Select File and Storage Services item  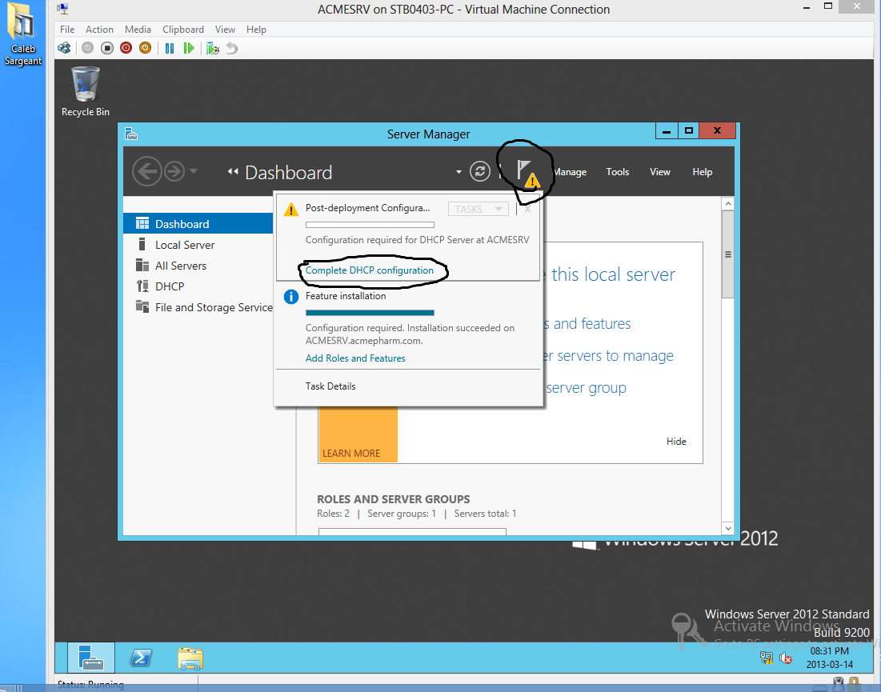click(198, 307)
